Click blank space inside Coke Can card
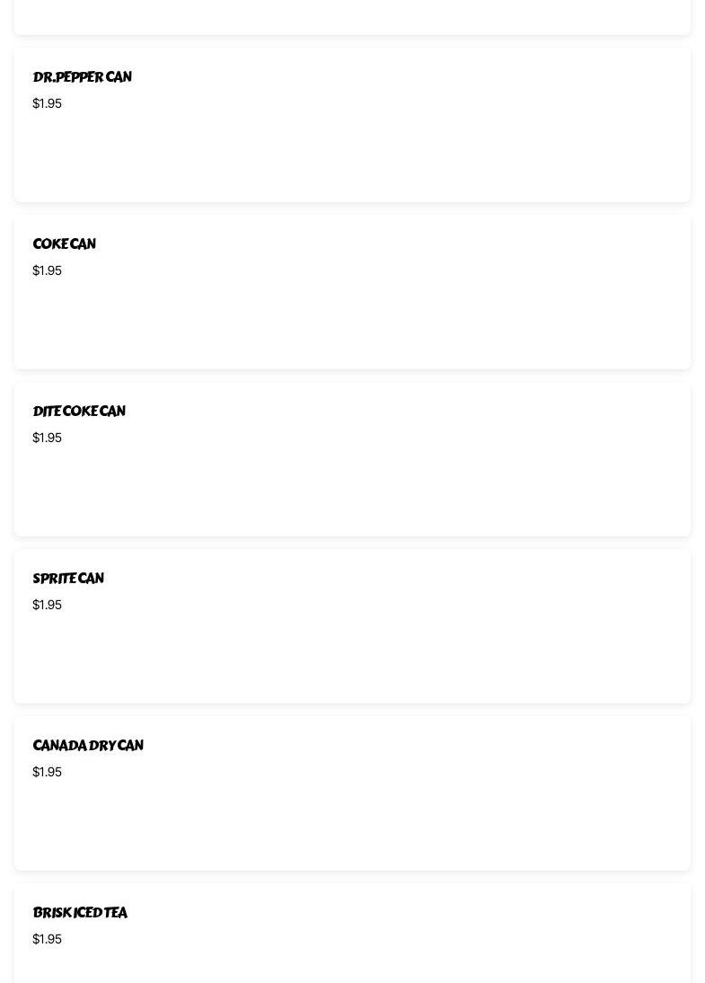Image resolution: width=705 pixels, height=983 pixels. 359,319
